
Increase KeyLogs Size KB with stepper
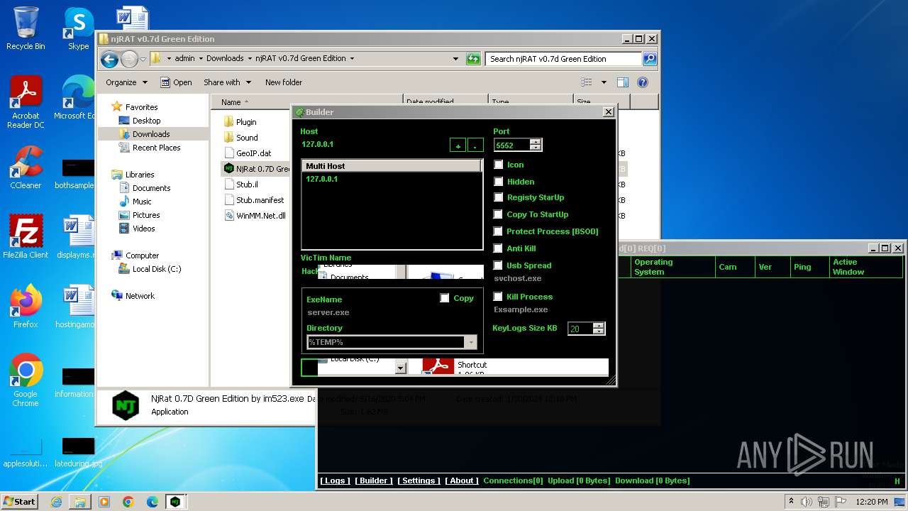599,326
